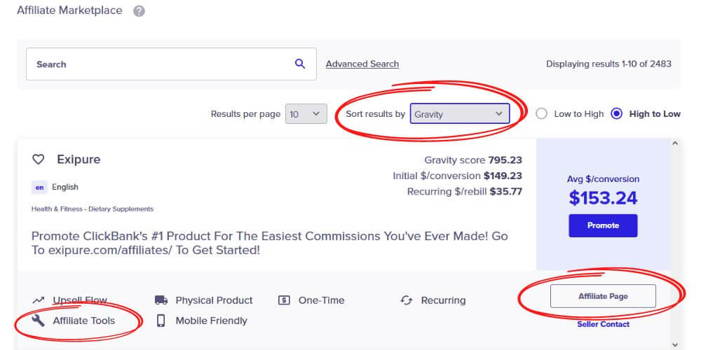Open the Advanced Search link
Image resolution: width=701 pixels, height=350 pixels.
pos(362,64)
